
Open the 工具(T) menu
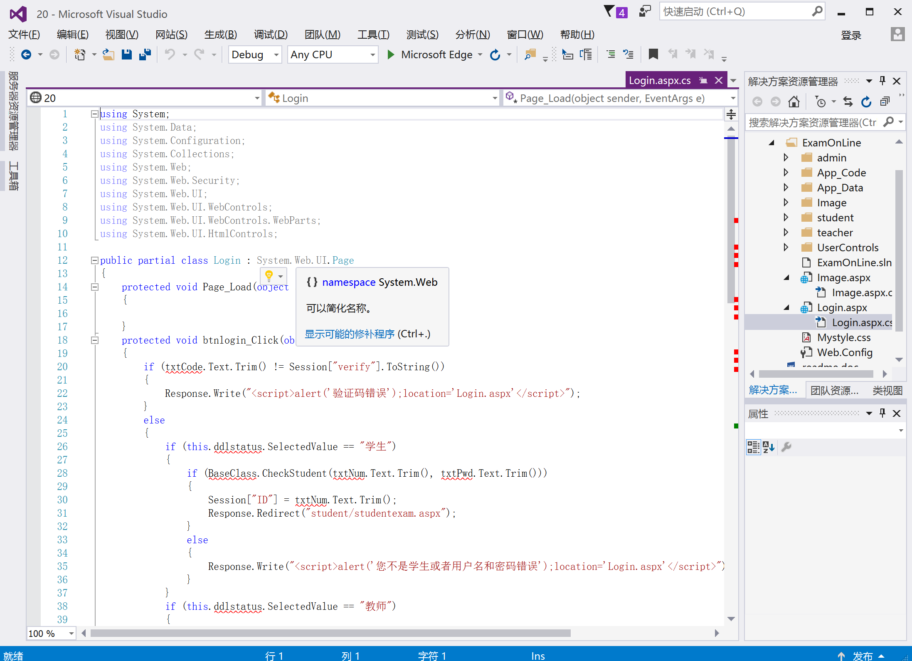[x=373, y=35]
